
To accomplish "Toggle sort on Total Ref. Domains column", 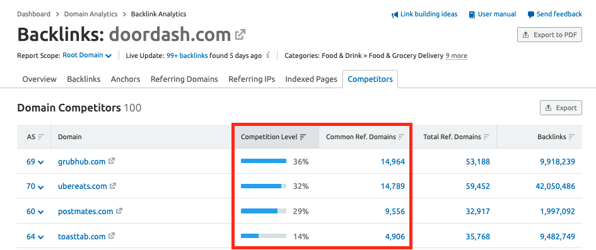I will pyautogui.click(x=486, y=137).
